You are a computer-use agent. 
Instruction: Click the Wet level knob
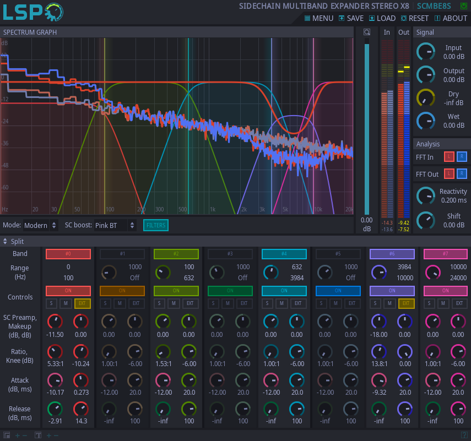click(x=426, y=121)
